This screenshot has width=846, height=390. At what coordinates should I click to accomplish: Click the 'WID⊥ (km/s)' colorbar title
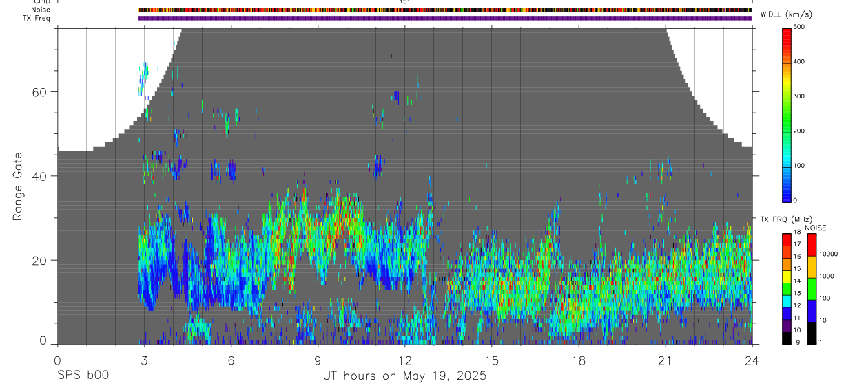coord(787,14)
